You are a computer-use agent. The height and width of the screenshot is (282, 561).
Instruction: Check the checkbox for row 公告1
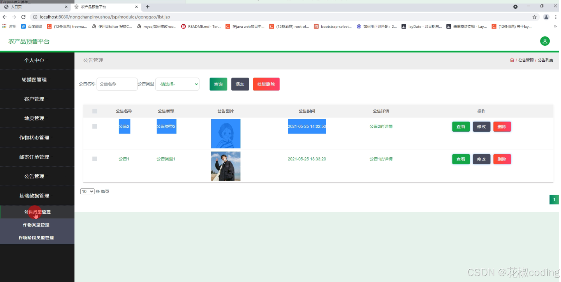pos(94,159)
